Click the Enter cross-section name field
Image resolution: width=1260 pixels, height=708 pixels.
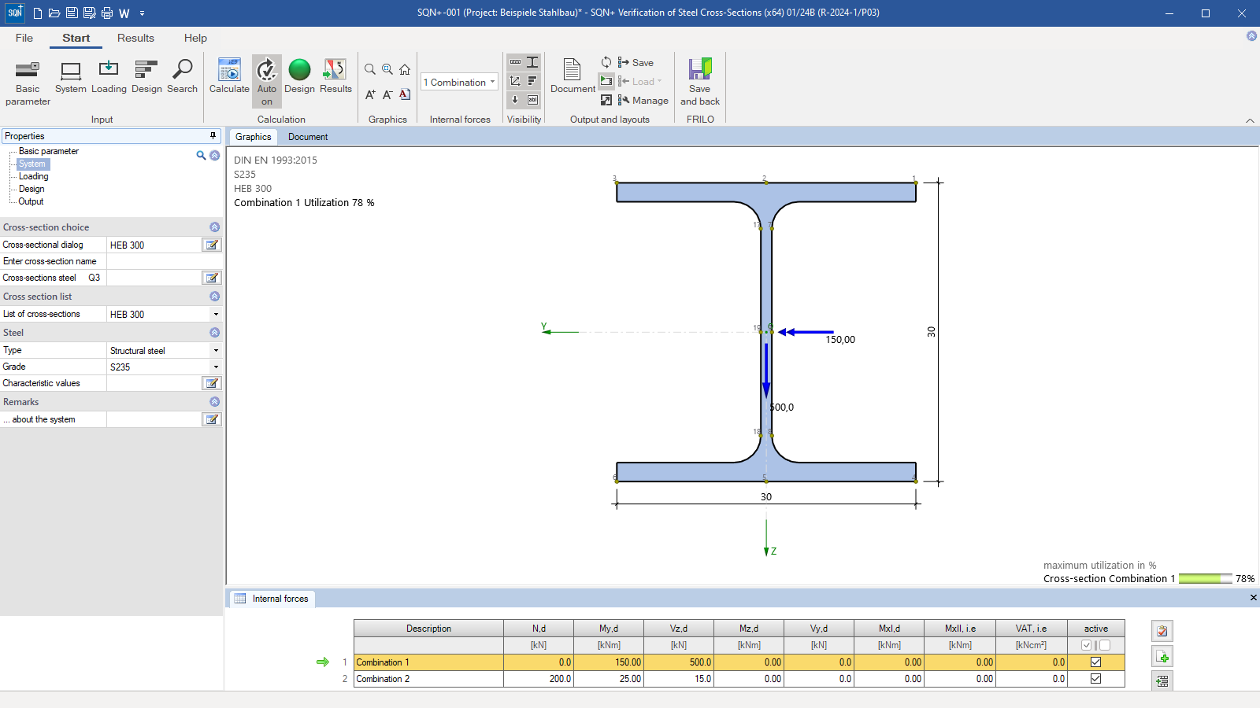coord(164,261)
